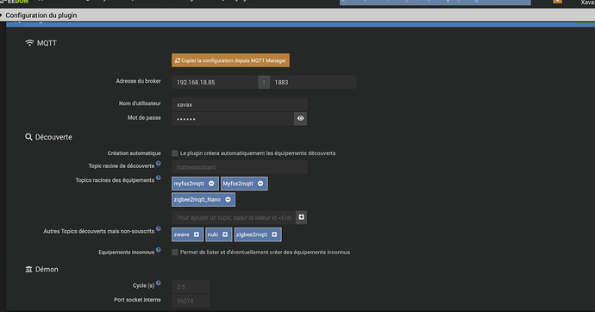Viewport: 595px width, 312px height.
Task: Click the plus button beside the add-topic field
Action: 301,217
